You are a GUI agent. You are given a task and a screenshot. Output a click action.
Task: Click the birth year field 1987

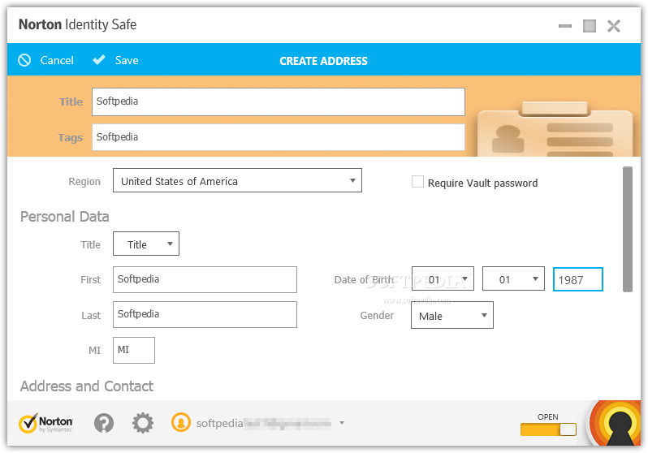tap(577, 280)
